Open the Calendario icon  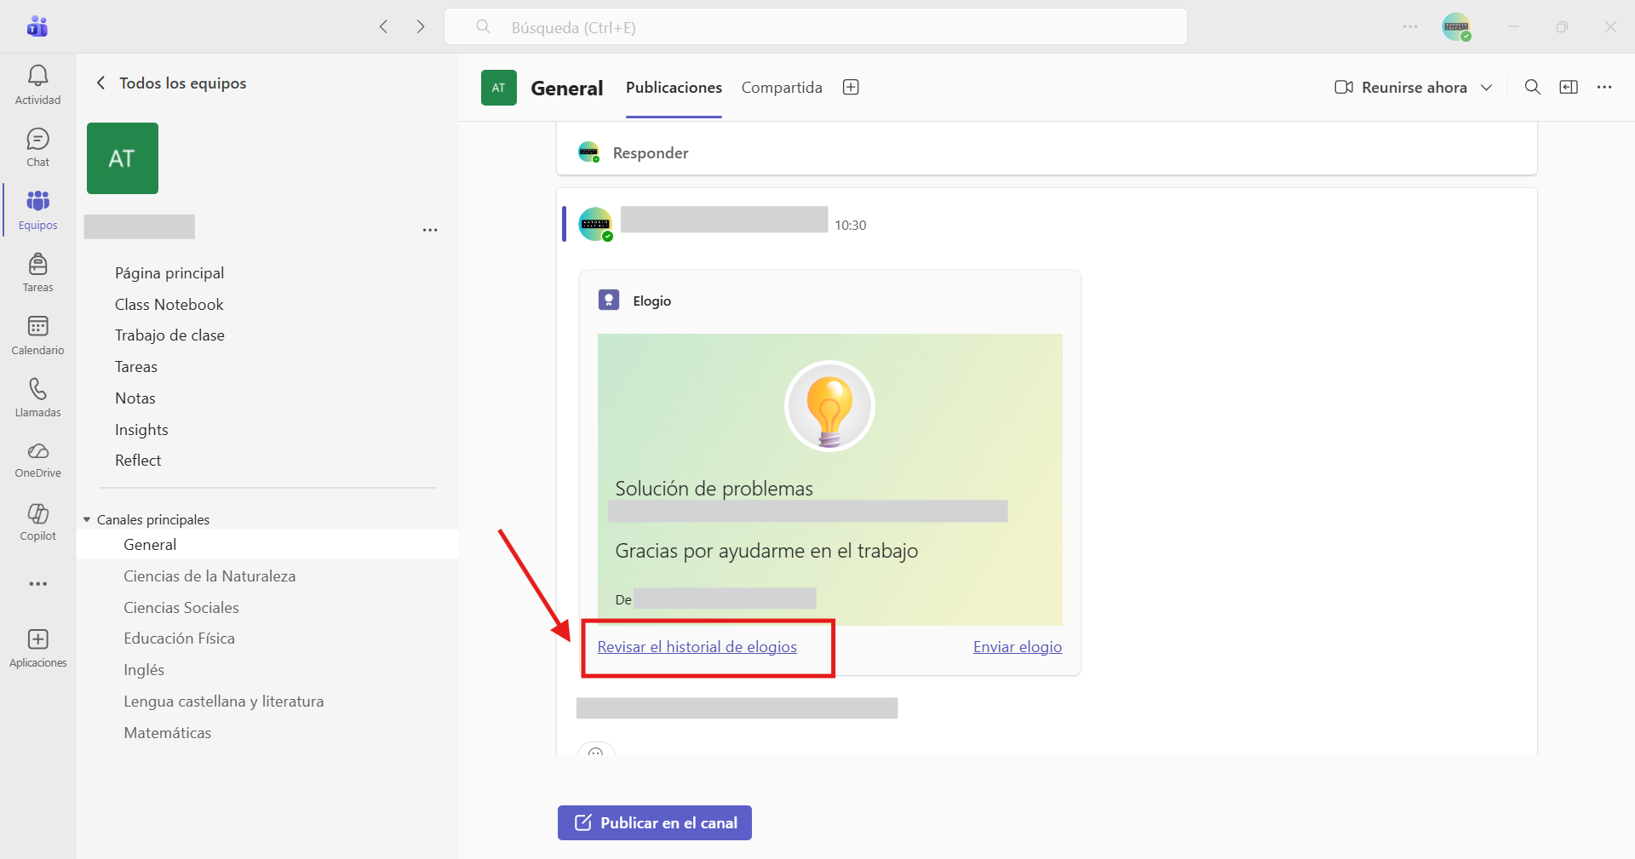click(37, 335)
